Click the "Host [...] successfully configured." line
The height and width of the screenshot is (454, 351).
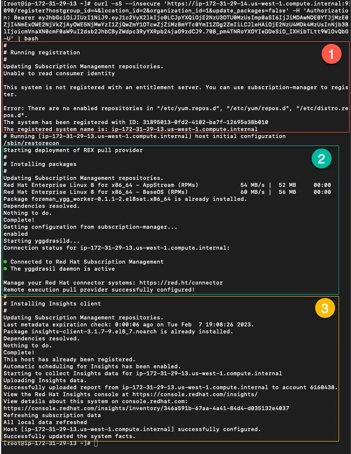tap(132, 429)
